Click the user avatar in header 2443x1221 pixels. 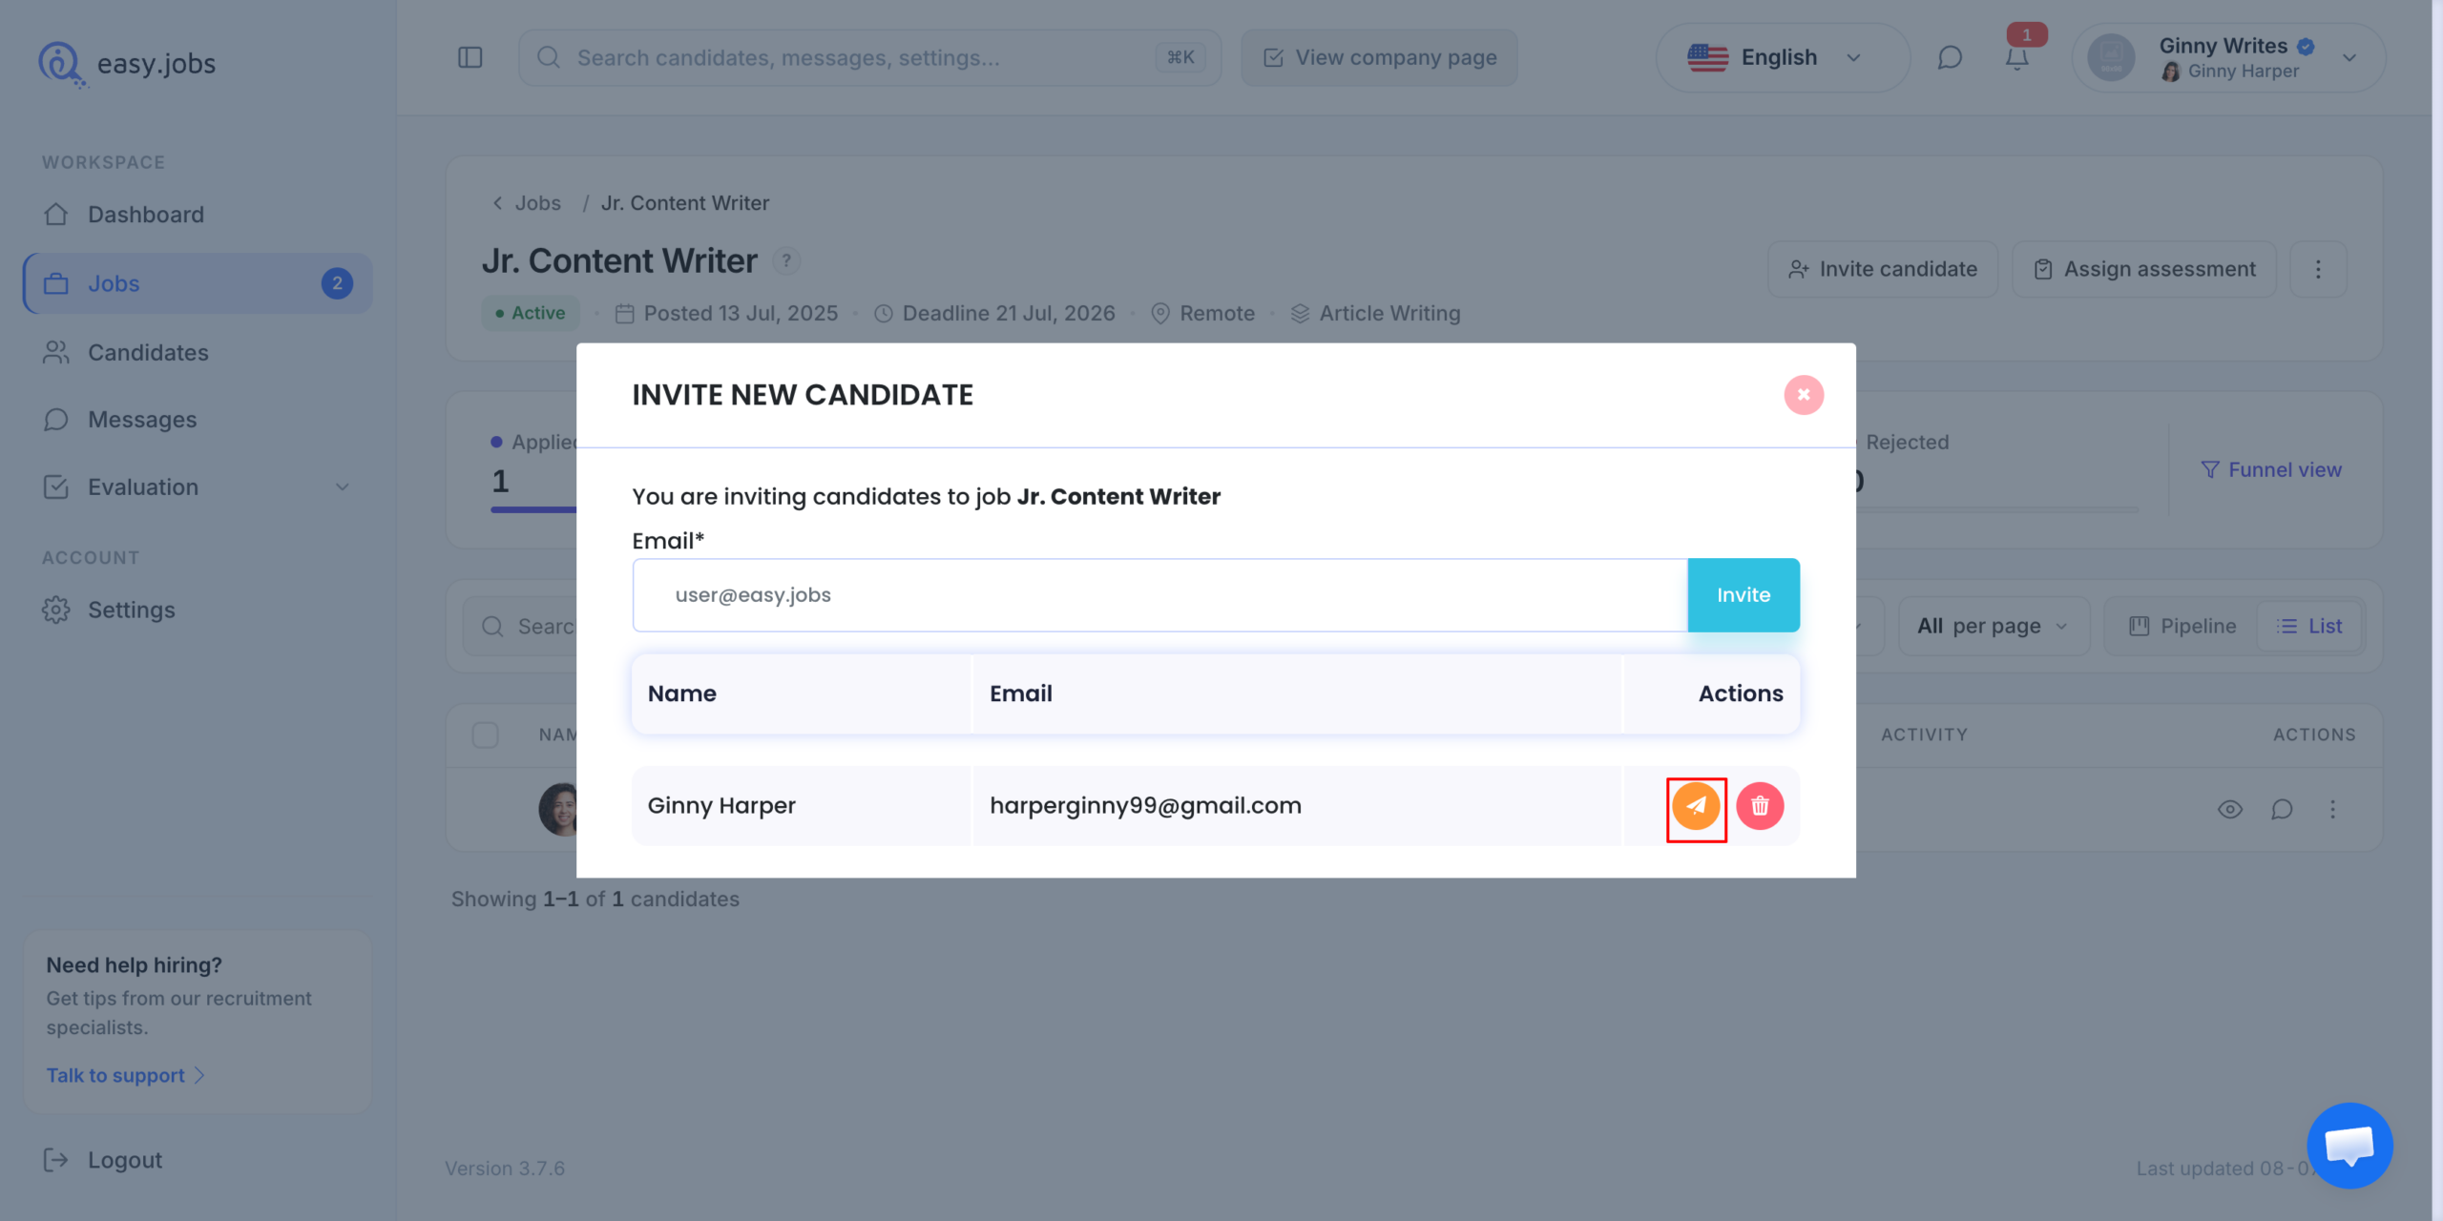tap(2110, 57)
